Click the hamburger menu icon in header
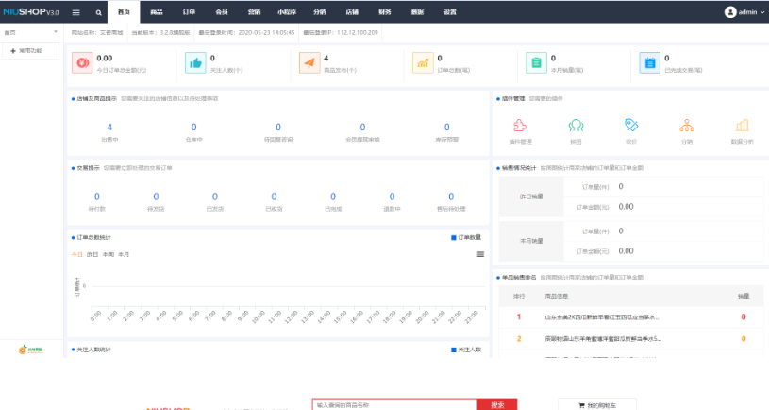Viewport: 769px width, 410px height. (75, 12)
